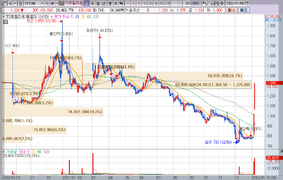Click the date field showing 2022/01/06
This screenshot has width=283, height=180.
[x=235, y=3]
